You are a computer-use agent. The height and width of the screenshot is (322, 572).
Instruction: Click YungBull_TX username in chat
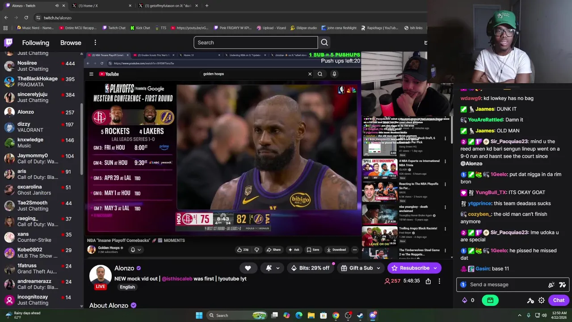tap(491, 192)
